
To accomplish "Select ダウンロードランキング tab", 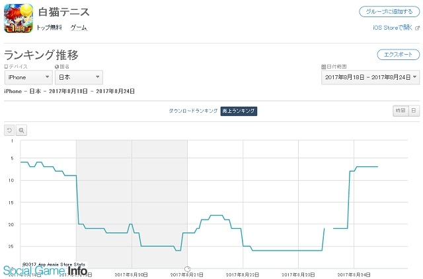I will tap(193, 111).
